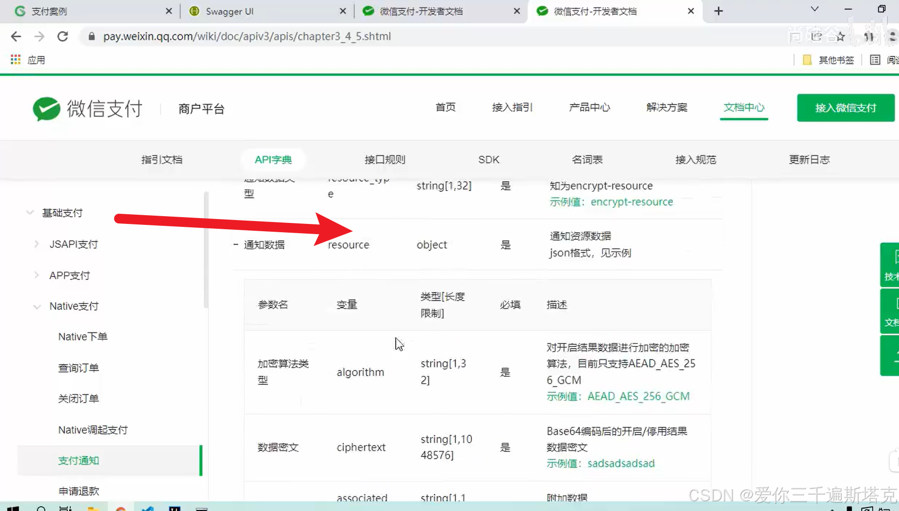The height and width of the screenshot is (511, 899).
Task: Click the WeChat Pay logo
Action: click(87, 108)
